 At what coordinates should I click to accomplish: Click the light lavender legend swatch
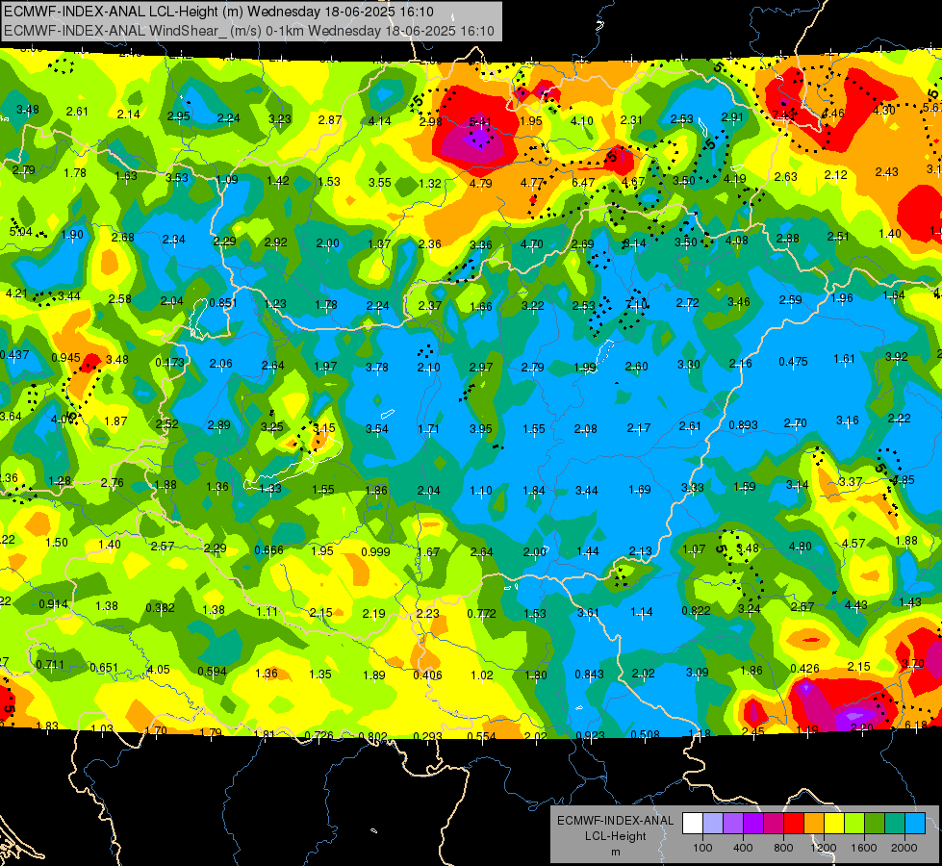pyautogui.click(x=713, y=823)
